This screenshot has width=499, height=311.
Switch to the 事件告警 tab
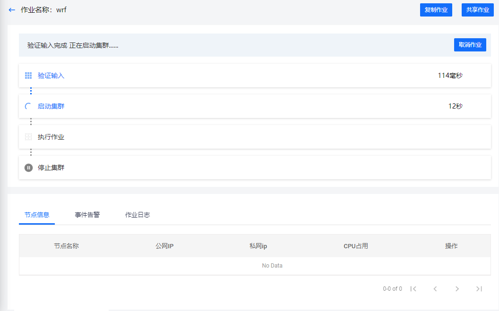point(87,215)
